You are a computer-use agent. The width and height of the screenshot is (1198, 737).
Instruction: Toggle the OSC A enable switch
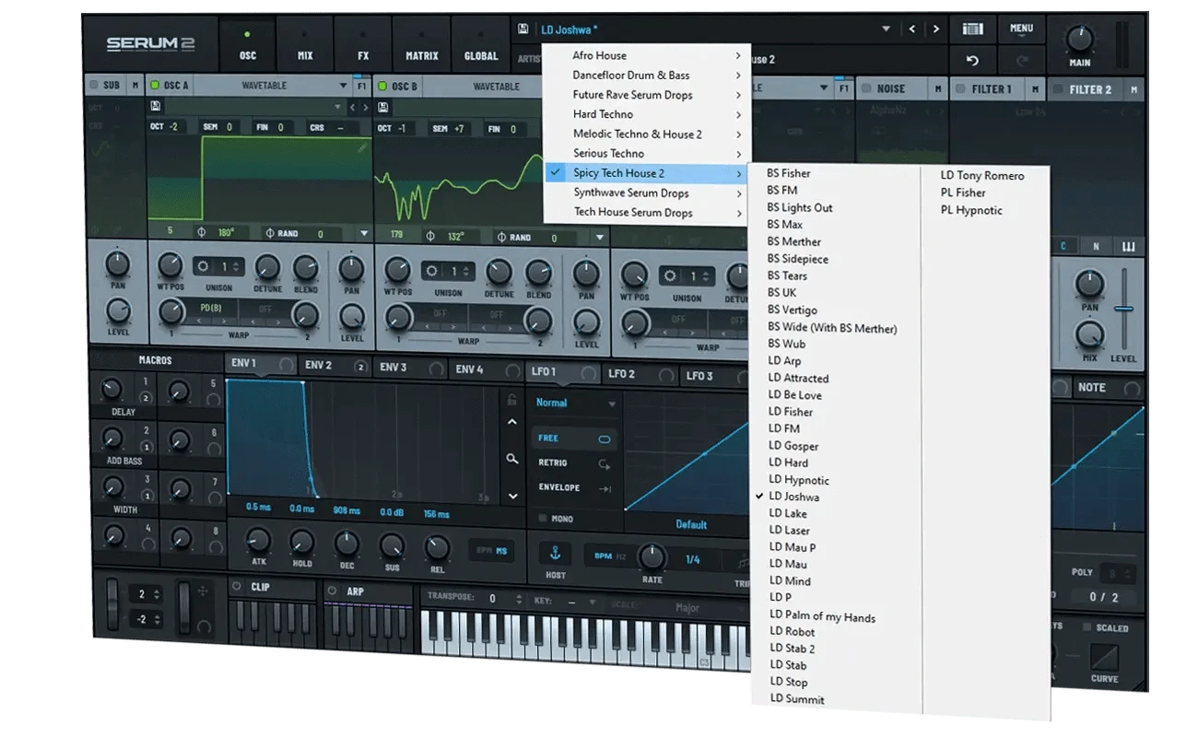click(155, 86)
